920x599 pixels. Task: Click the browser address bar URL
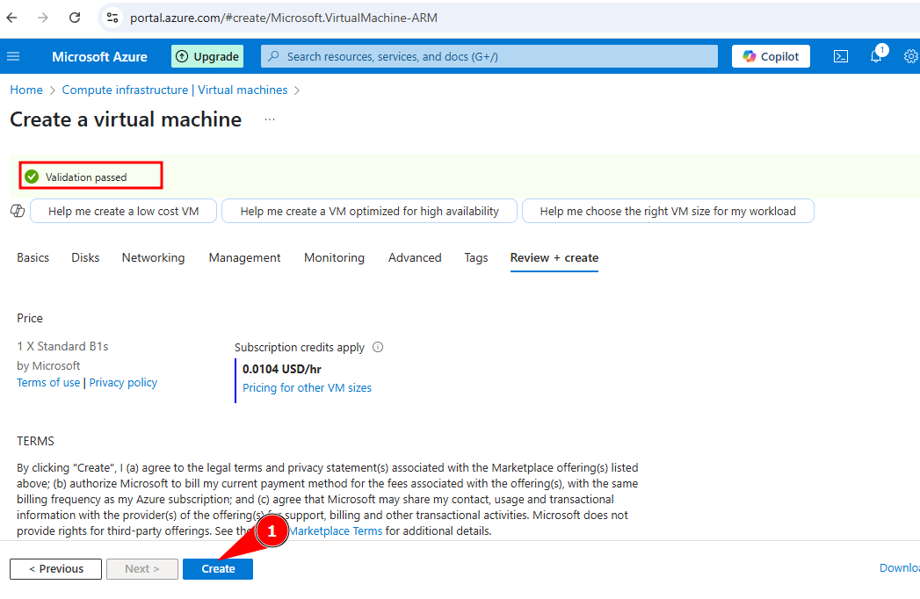click(284, 18)
